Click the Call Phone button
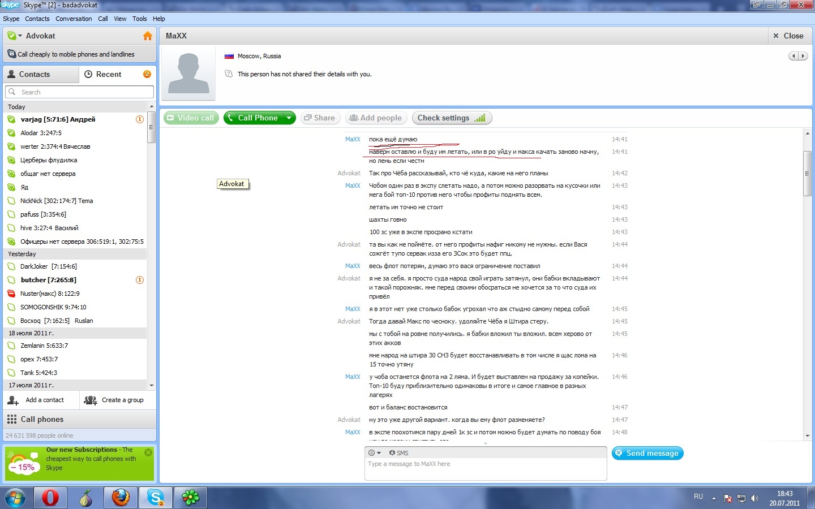The image size is (815, 509). click(253, 118)
